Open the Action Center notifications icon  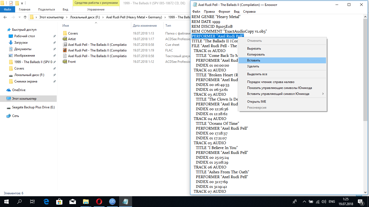click(360, 202)
